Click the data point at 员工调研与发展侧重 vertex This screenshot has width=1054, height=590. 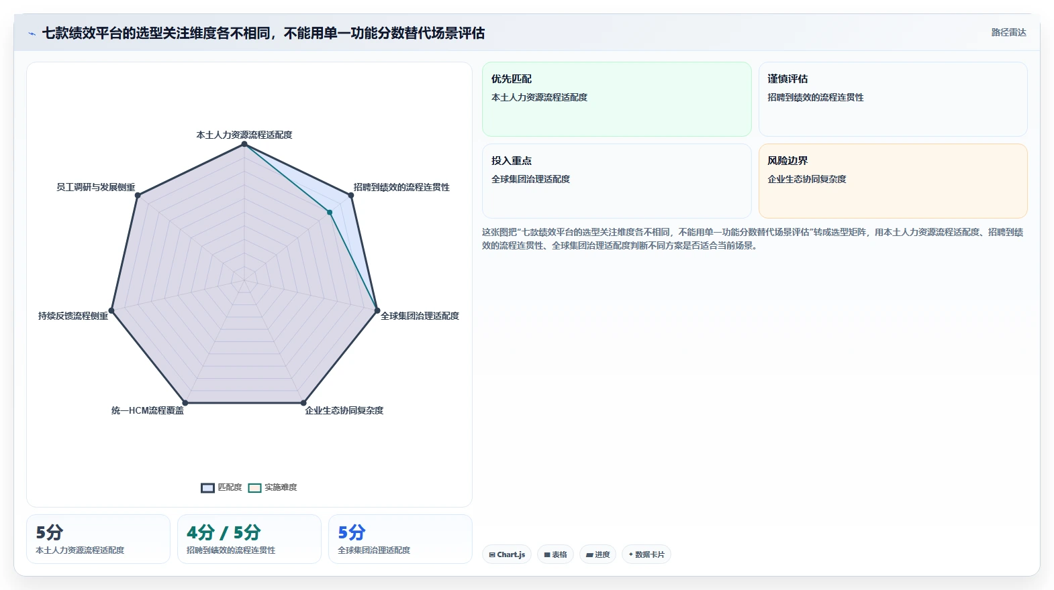point(138,195)
